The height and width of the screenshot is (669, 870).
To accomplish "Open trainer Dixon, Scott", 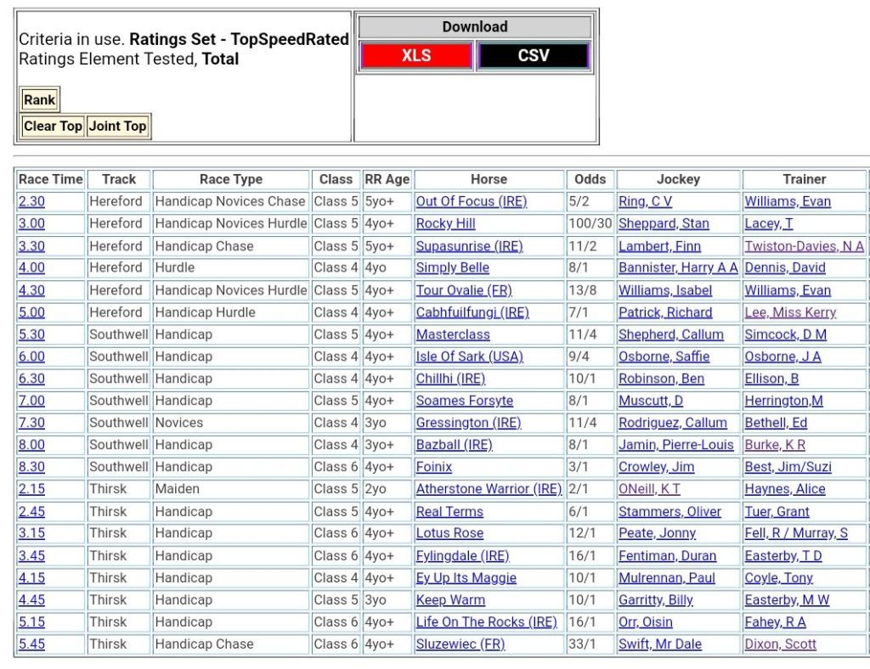I will pyautogui.click(x=780, y=644).
